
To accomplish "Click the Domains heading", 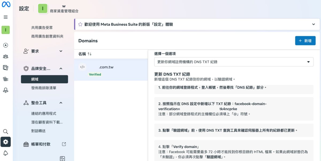I will pyautogui.click(x=88, y=41).
